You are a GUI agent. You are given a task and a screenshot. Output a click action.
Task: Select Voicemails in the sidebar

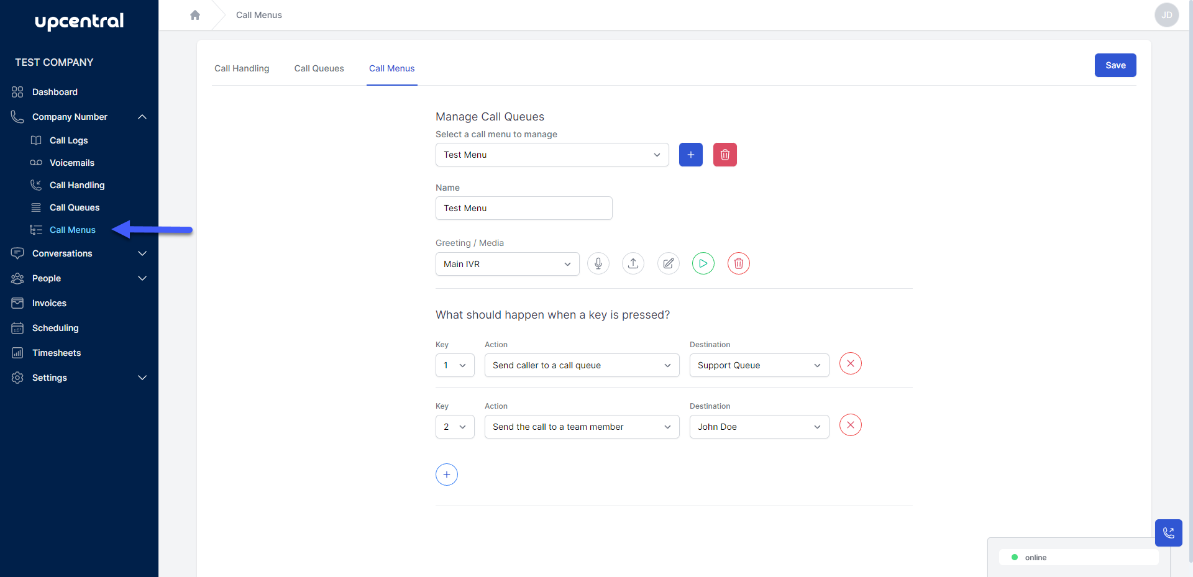click(x=70, y=163)
